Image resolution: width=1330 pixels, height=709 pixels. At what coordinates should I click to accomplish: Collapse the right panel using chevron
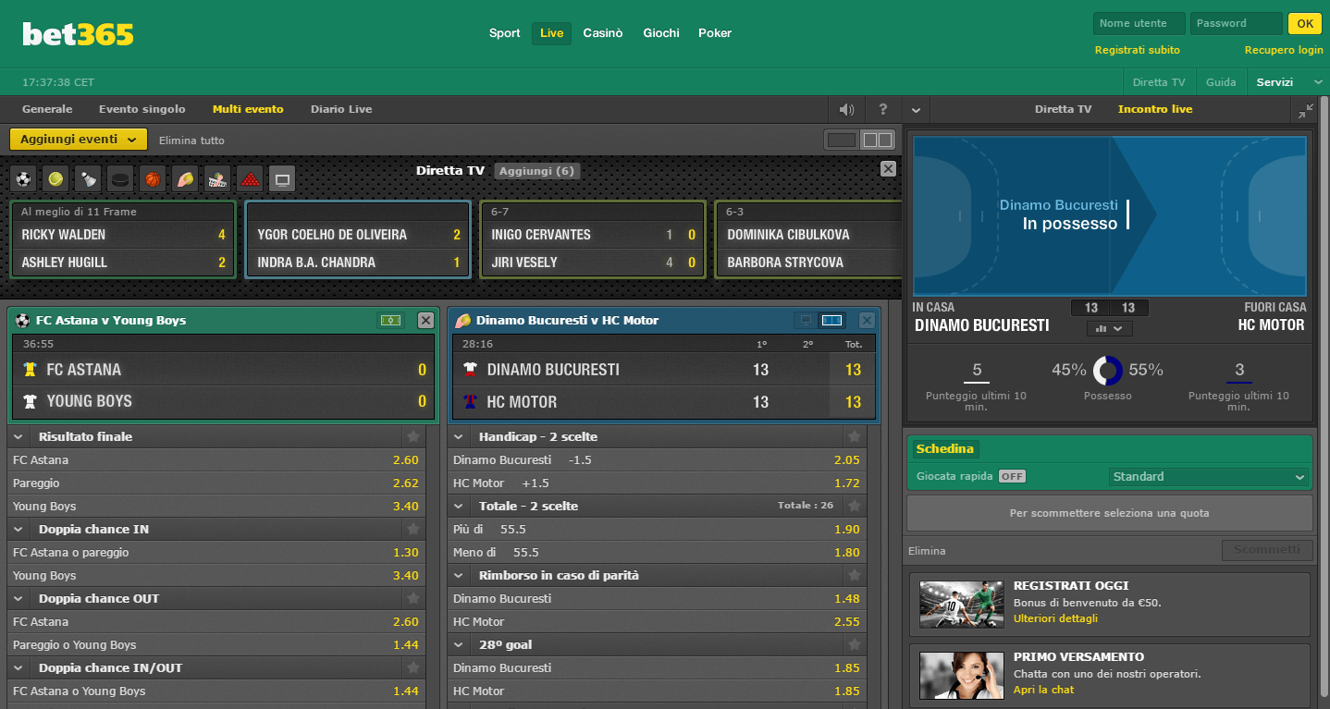916,110
